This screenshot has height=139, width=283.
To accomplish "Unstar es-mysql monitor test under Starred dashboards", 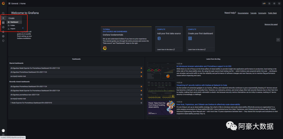I will tap(141, 76).
